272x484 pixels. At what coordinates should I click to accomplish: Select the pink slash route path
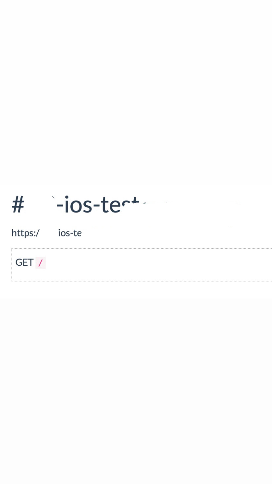tap(40, 263)
